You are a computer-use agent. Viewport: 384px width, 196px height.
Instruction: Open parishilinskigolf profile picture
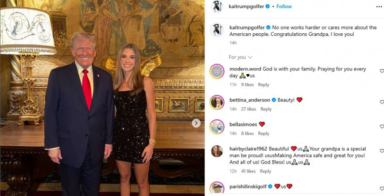tap(217, 188)
